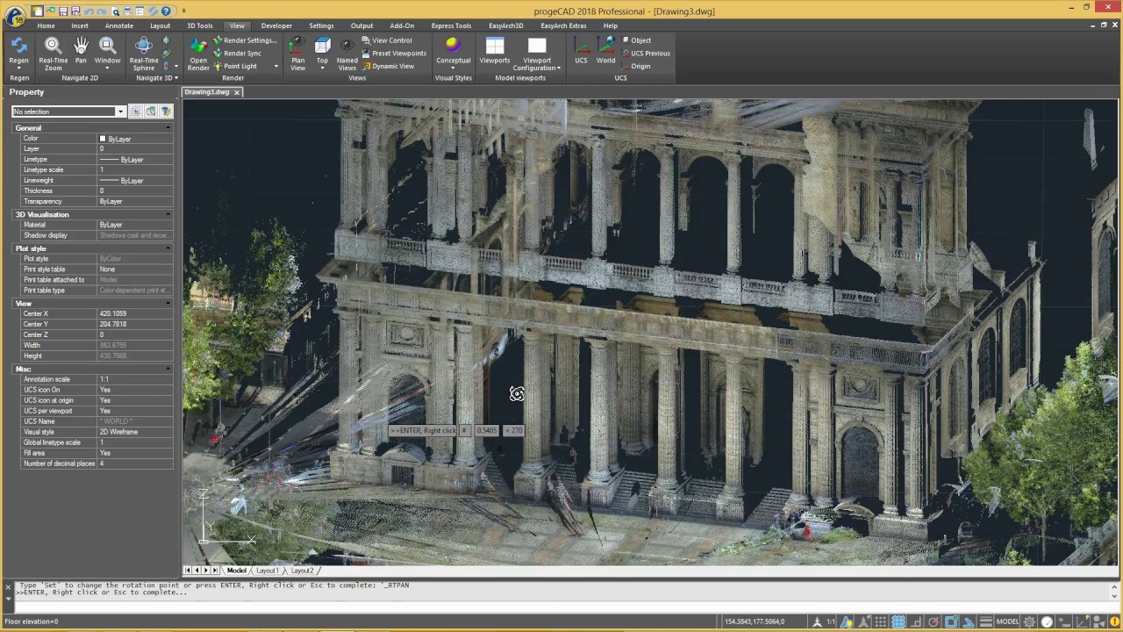Viewport: 1123px width, 632px height.
Task: Undo last action in quick access toolbar
Action: coord(89,11)
